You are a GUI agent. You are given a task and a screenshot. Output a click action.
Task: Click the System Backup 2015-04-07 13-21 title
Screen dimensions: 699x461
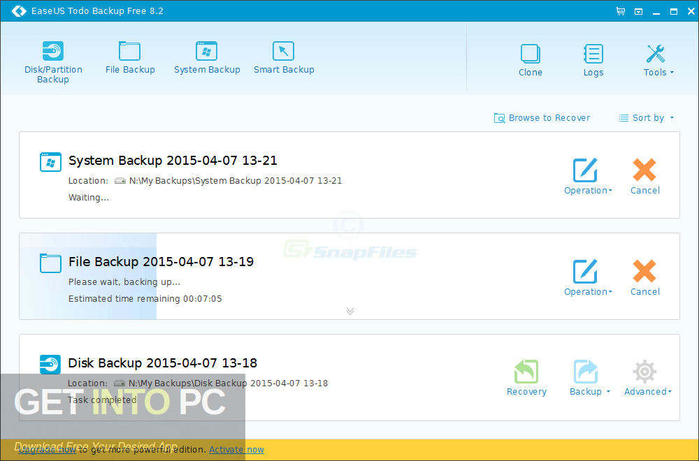173,161
